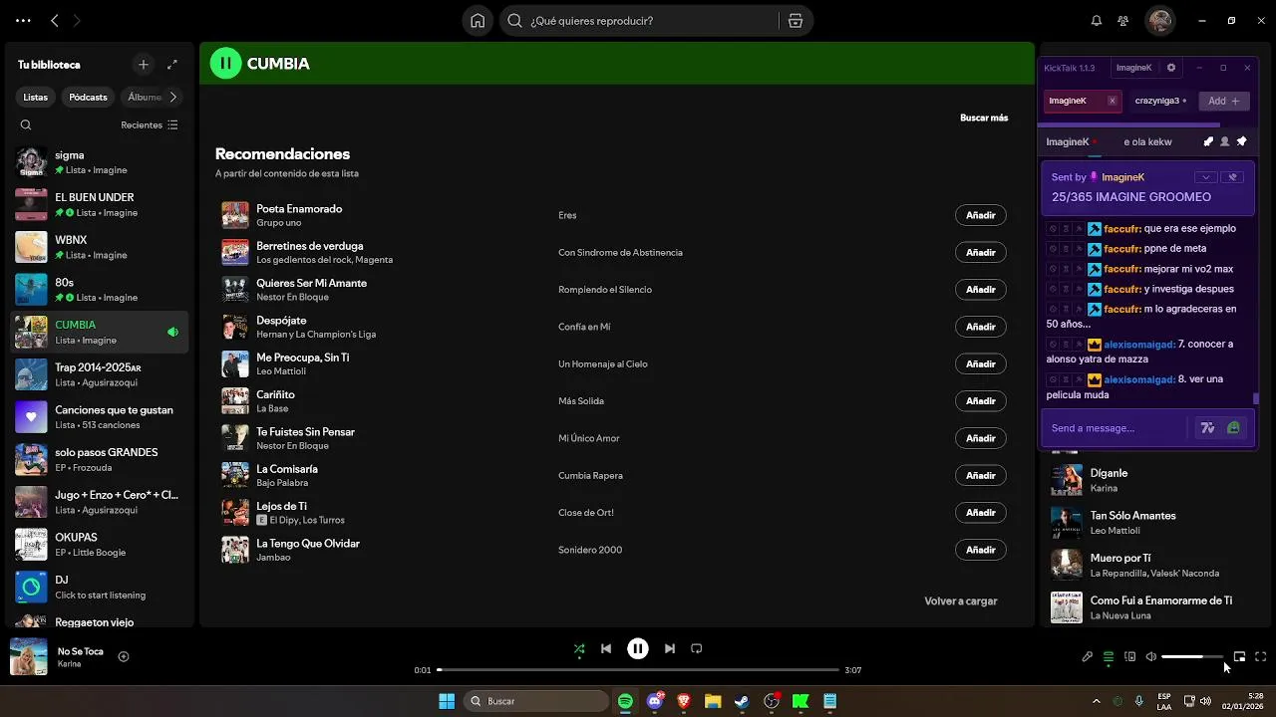1276x717 pixels.
Task: Open connect to a device icon
Action: pos(1130,656)
